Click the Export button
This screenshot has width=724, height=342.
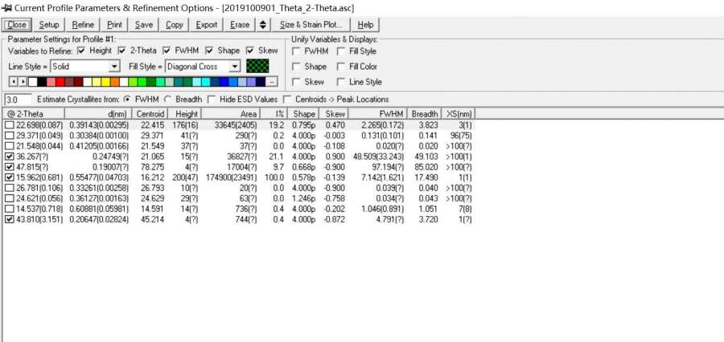click(207, 25)
